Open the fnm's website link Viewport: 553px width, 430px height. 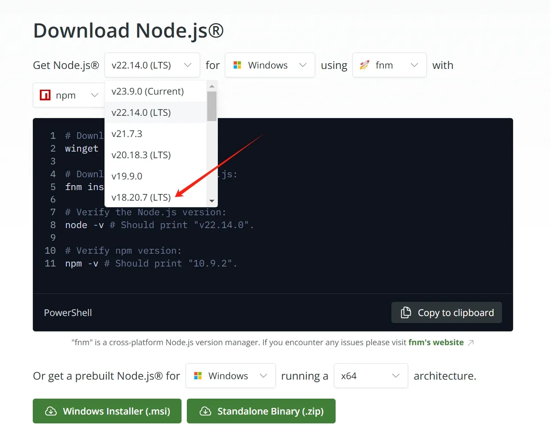point(436,342)
